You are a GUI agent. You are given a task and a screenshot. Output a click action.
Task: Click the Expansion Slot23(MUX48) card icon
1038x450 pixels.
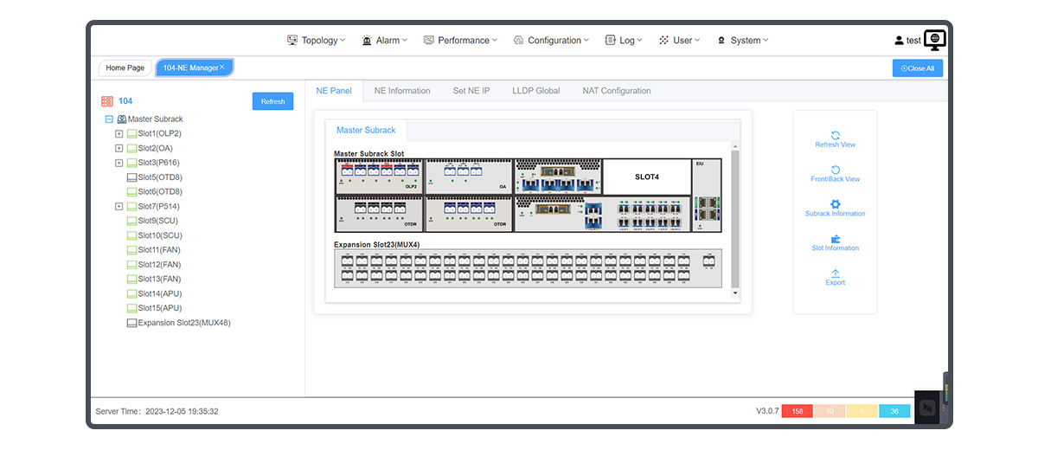pos(131,323)
